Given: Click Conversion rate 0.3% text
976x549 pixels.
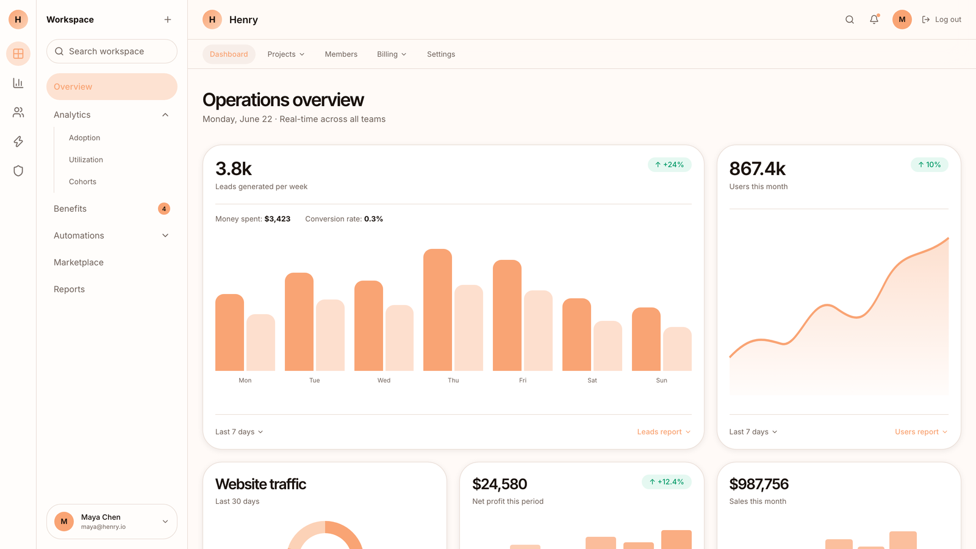Looking at the screenshot, I should (344, 219).
